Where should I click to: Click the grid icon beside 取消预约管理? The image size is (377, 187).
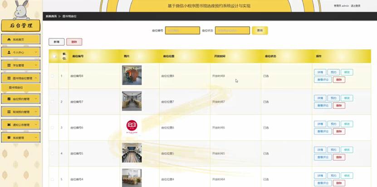click(x=9, y=112)
